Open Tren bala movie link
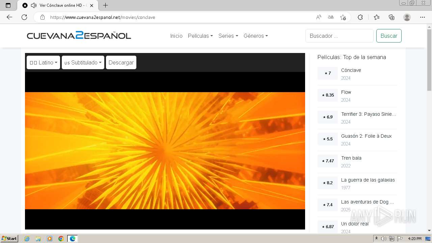 click(351, 158)
